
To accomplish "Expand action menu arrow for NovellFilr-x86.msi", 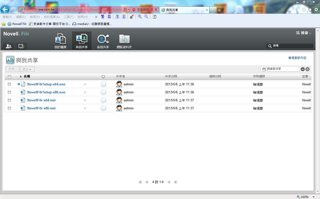I will [x=85, y=108].
